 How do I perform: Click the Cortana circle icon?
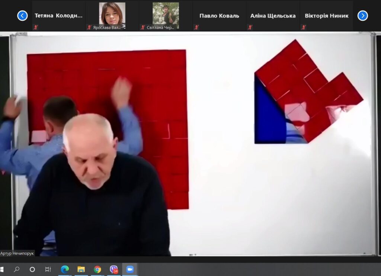coord(32,269)
